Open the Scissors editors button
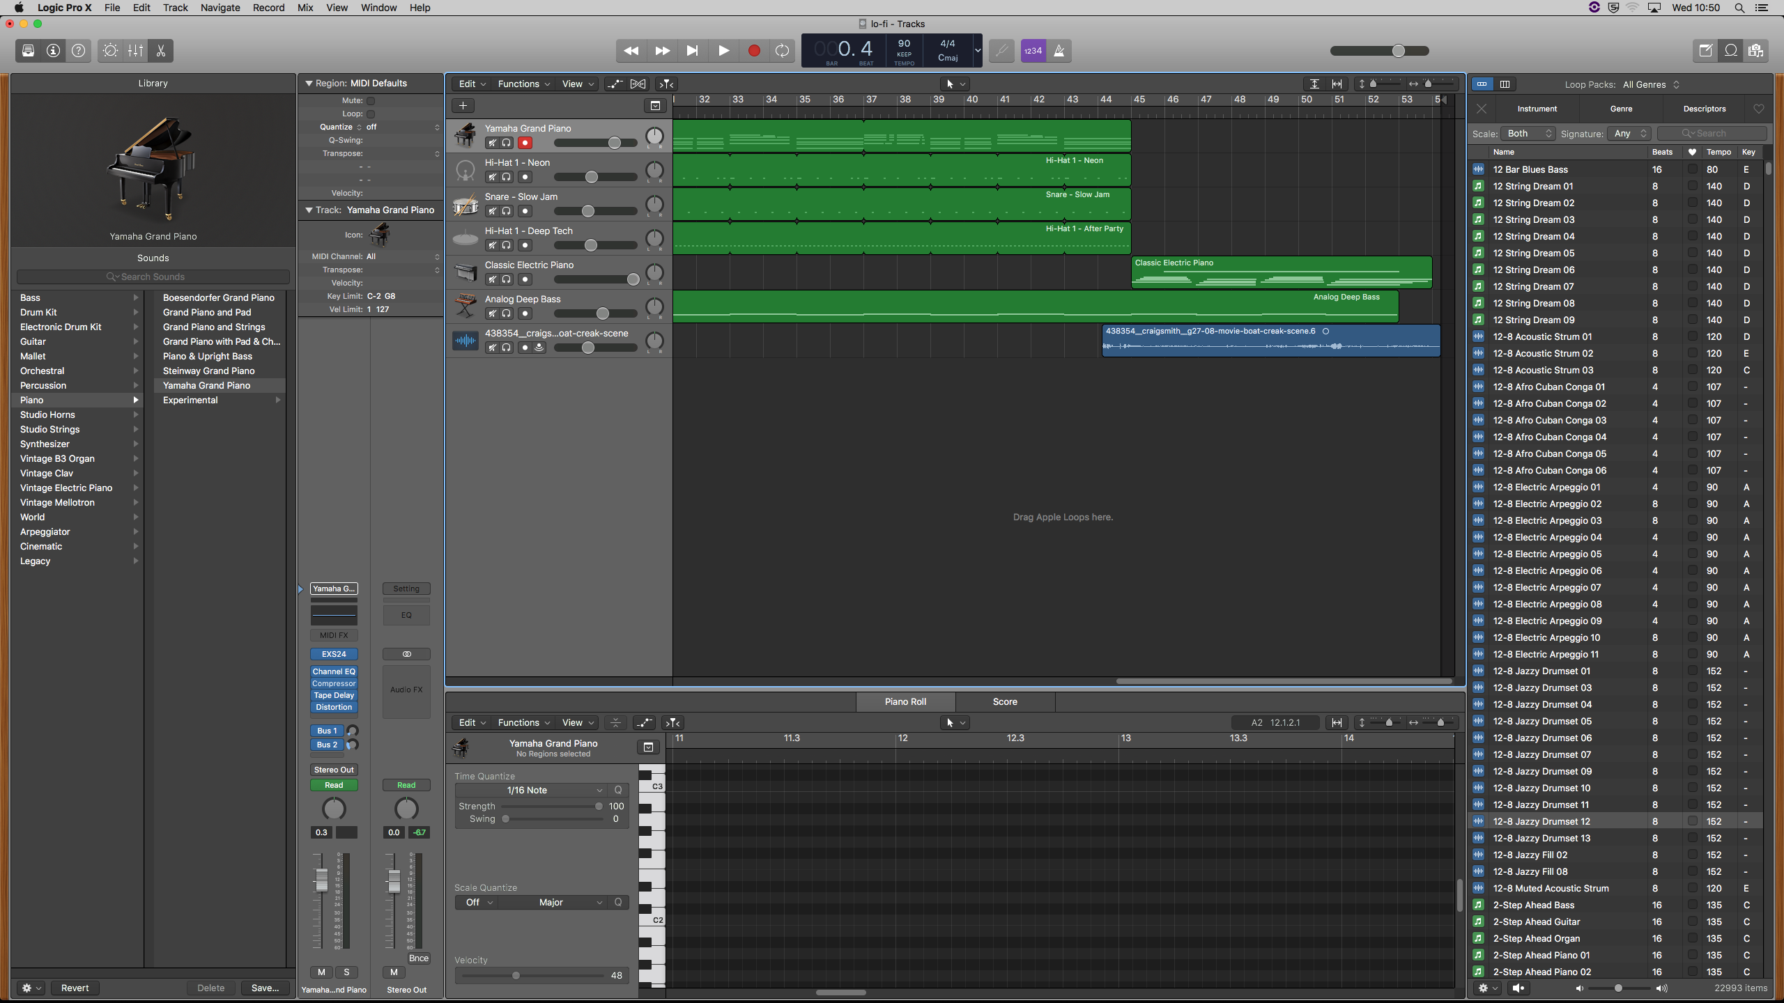 tap(161, 51)
